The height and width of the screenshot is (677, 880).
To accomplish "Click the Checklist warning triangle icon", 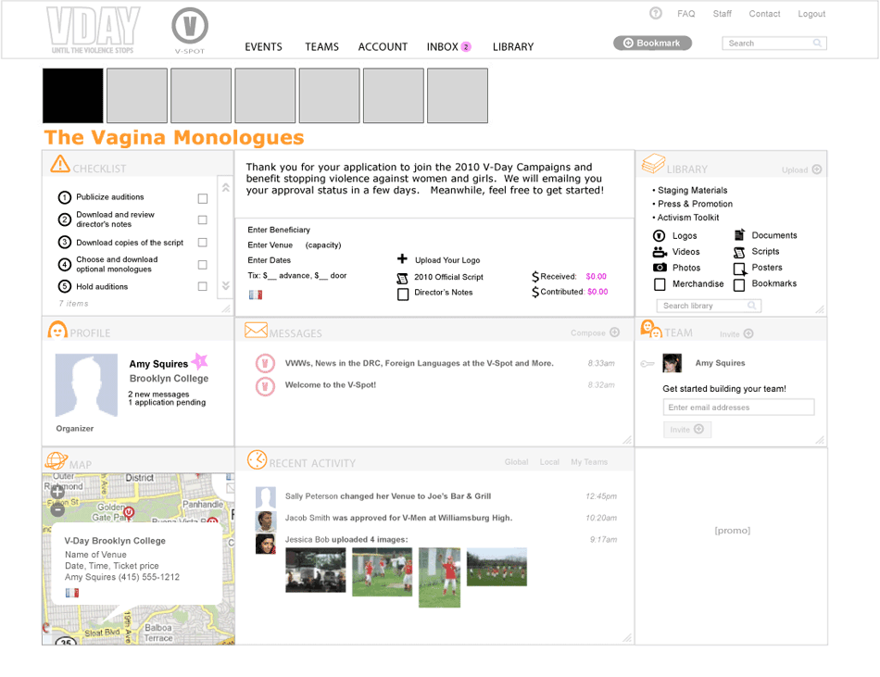I will [x=60, y=163].
